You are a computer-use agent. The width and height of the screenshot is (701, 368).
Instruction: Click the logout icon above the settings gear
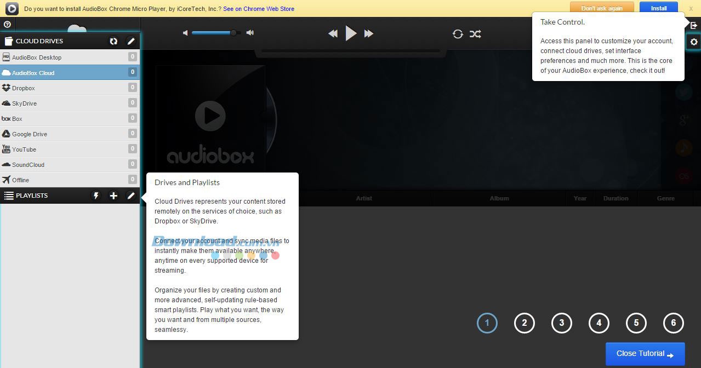tap(693, 25)
